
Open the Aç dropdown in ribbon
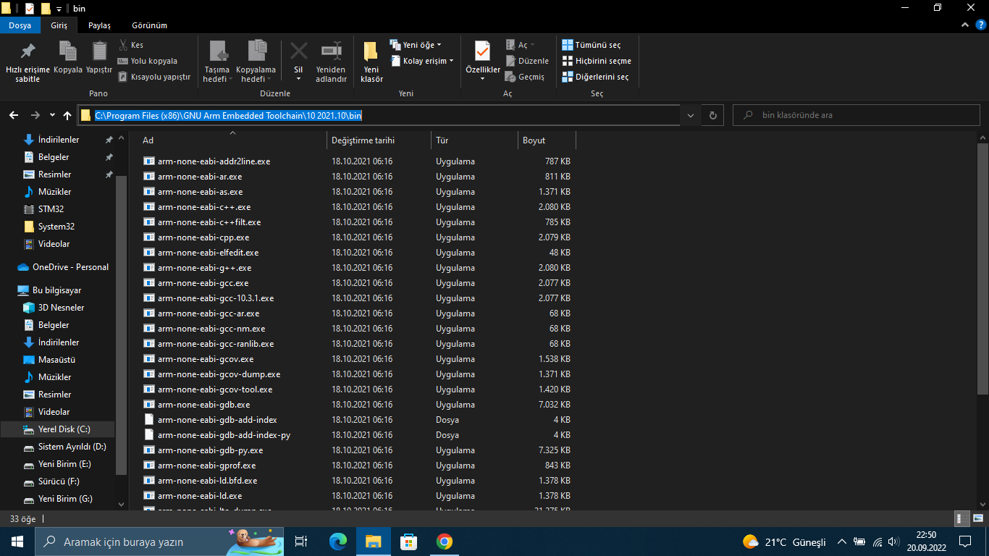(521, 45)
